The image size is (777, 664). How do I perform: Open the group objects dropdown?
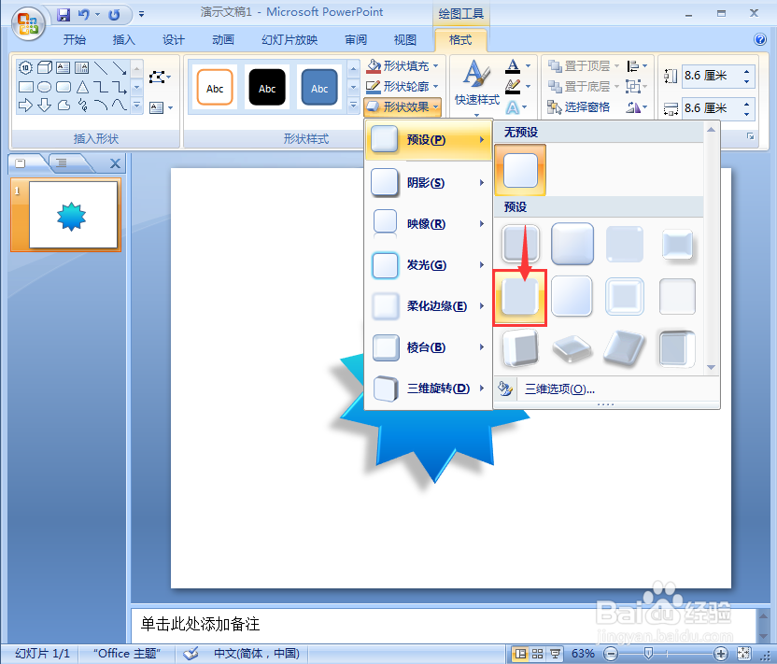[x=637, y=86]
